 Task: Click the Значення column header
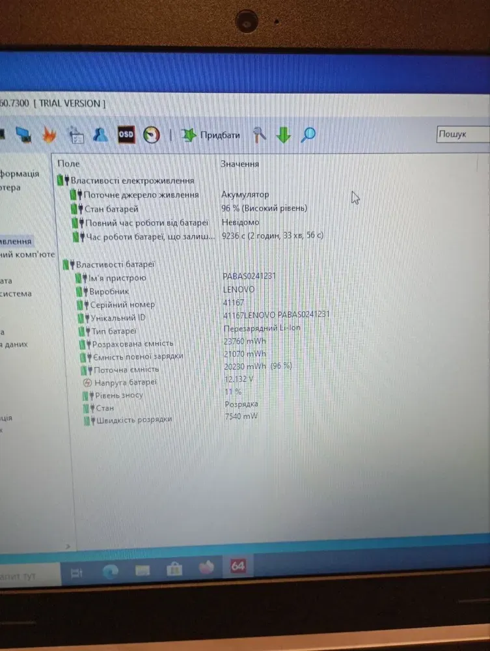point(240,164)
